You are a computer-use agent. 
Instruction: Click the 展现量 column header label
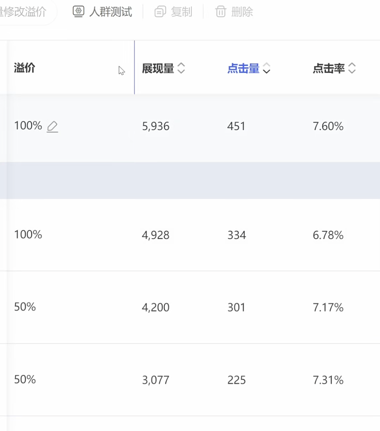point(158,69)
